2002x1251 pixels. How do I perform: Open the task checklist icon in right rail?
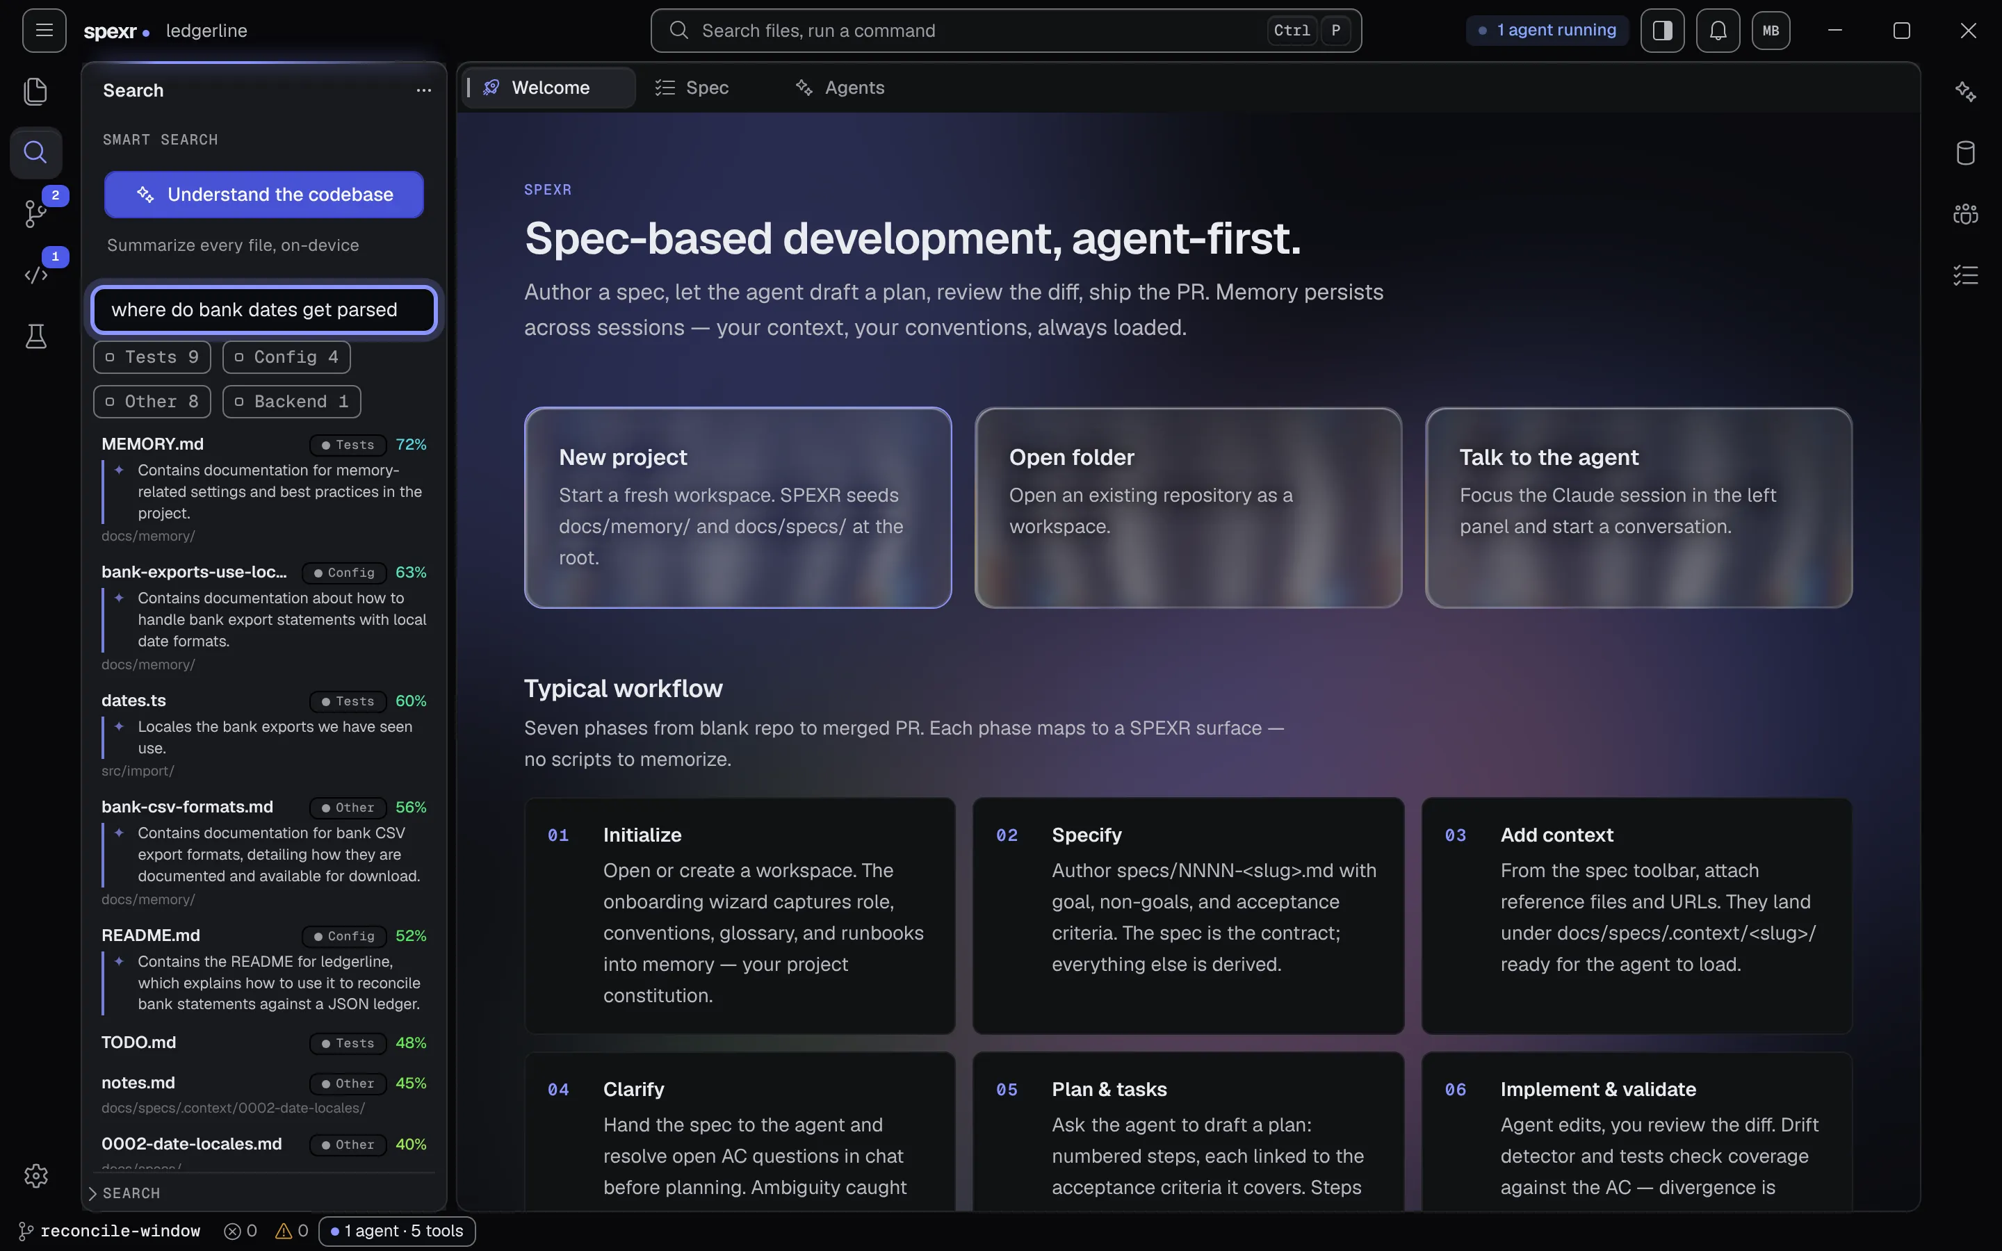click(x=1966, y=275)
